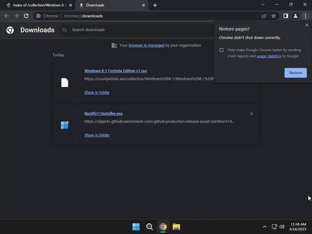This screenshot has width=312, height=234.
Task: Open Chrome's three-dot menu
Action: point(305,16)
